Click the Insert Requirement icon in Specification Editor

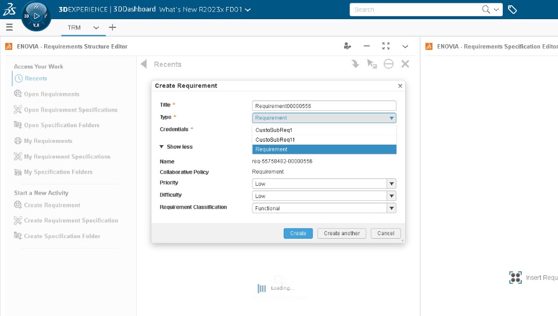[516, 277]
